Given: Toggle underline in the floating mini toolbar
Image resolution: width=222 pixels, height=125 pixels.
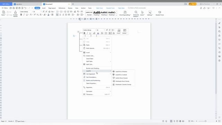Looking at the screenshot, I should coord(90,33).
